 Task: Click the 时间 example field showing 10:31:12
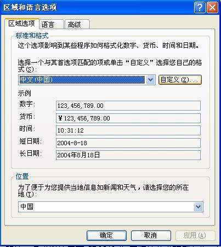point(128,130)
